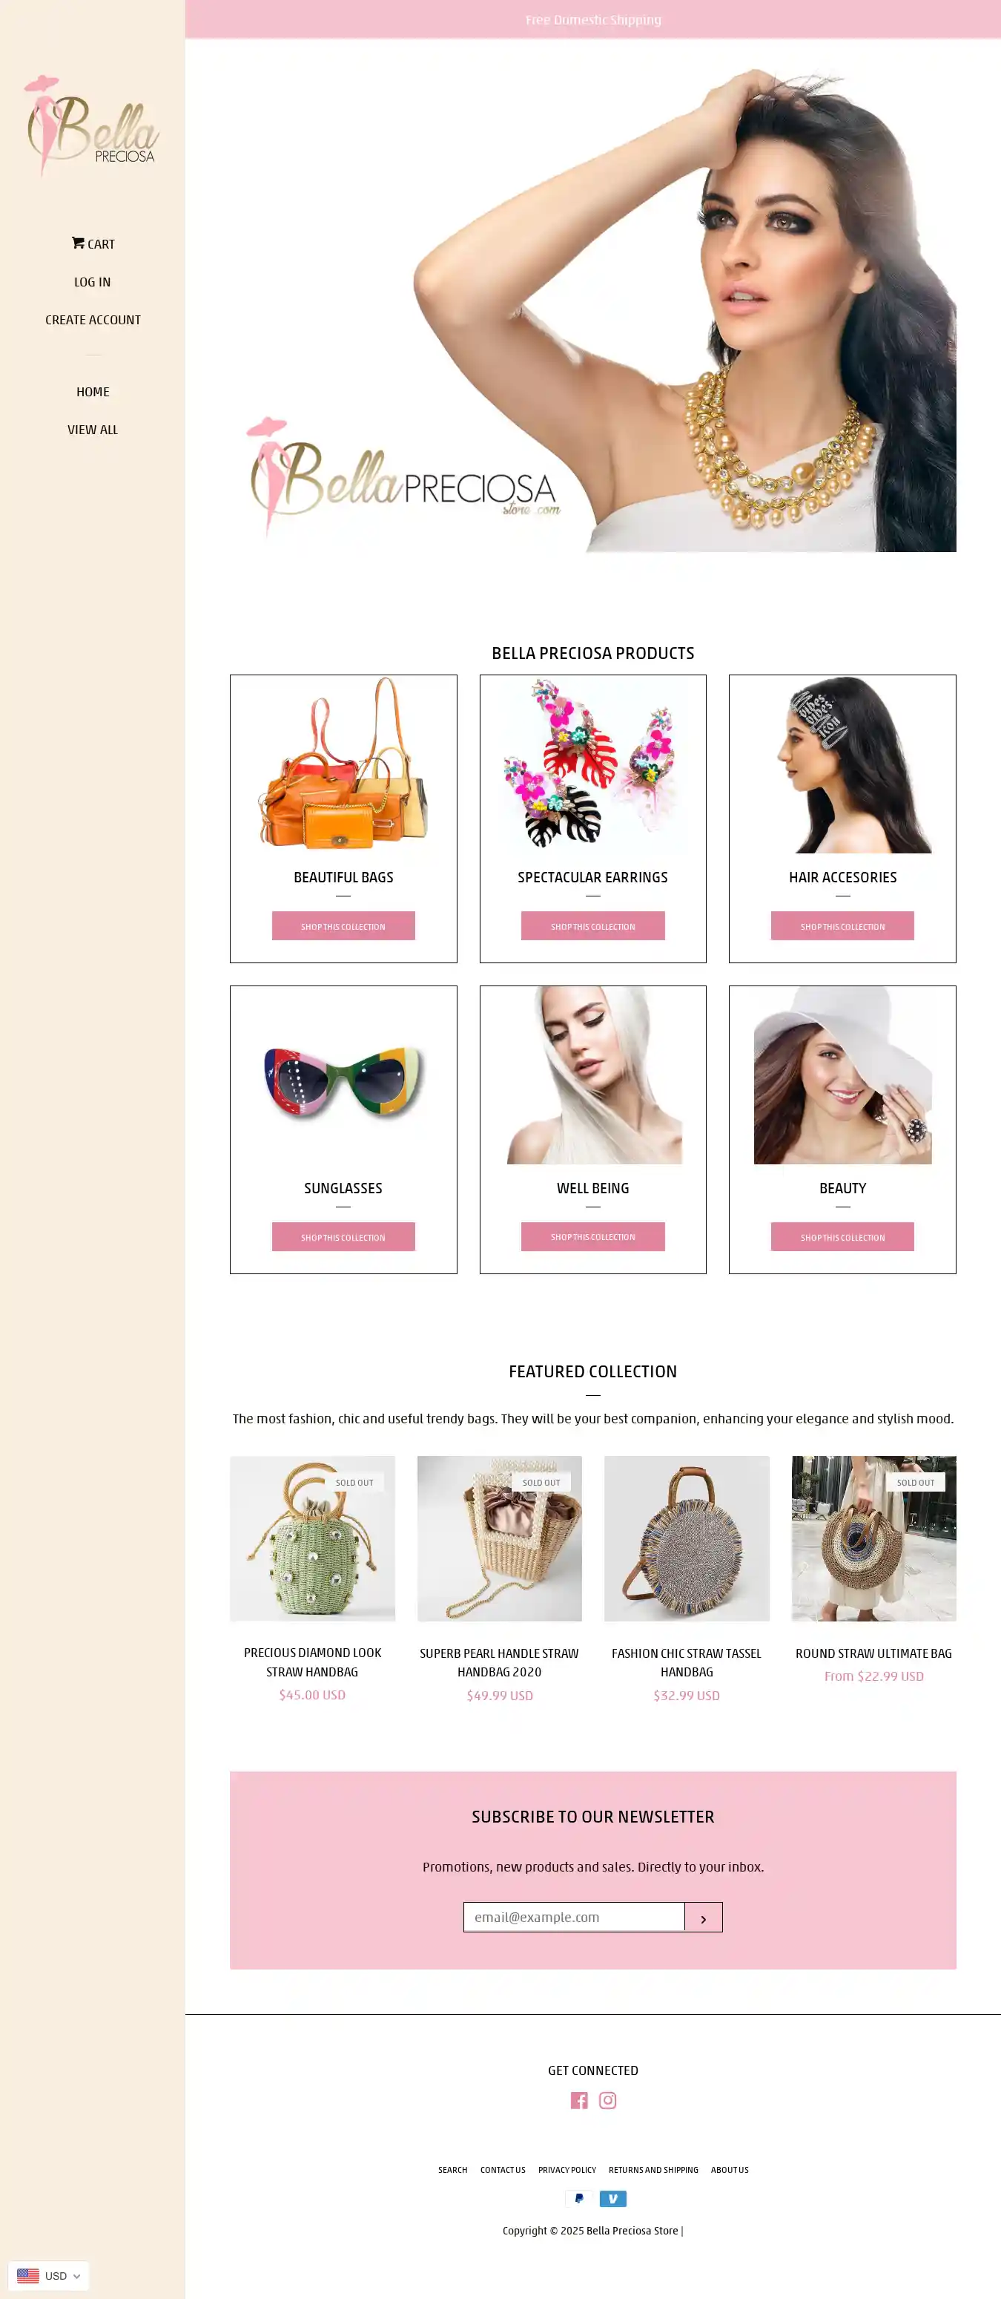This screenshot has width=1001, height=2299.
Task: Click the Venmo payment icon
Action: [x=613, y=2198]
